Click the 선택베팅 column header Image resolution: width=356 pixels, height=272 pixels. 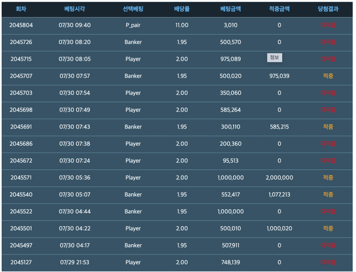coord(133,9)
